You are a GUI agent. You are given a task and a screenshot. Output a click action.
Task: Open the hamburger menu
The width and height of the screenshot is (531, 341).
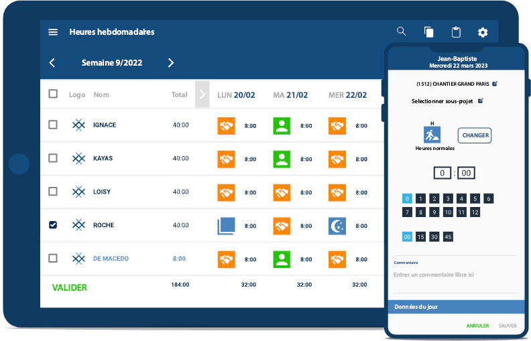click(53, 32)
